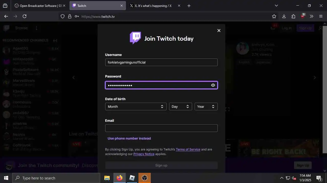Click Use phone number instead
Screen dimensions: 327x183
129,138
